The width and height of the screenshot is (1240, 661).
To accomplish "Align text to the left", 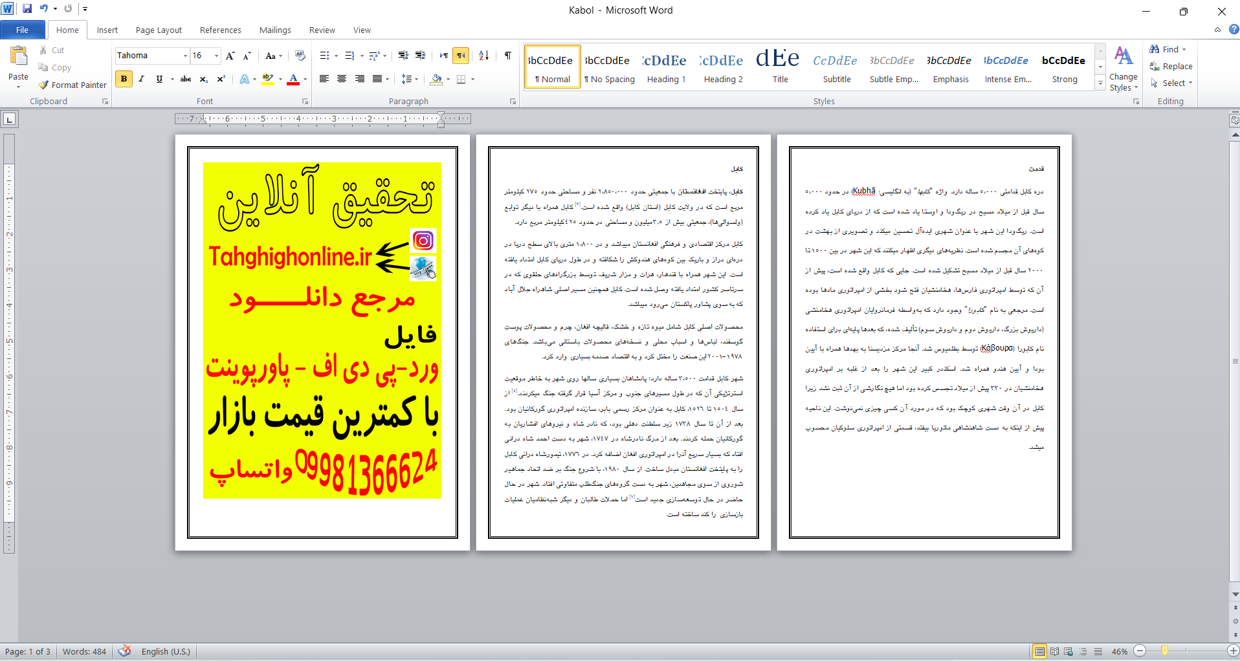I will [324, 79].
